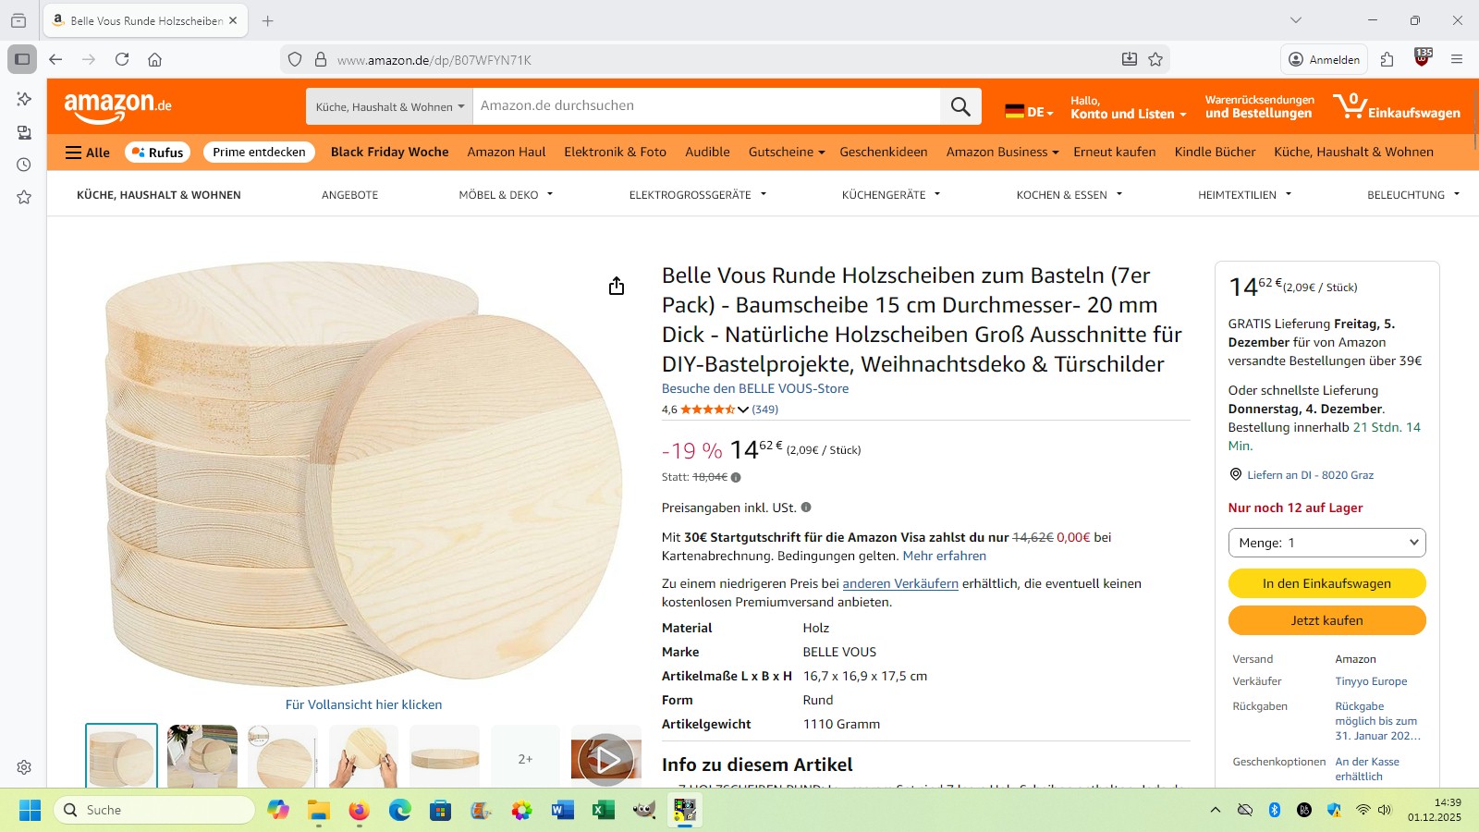Expand the search category dropdown Küche, Haushalt & Wohnen
1479x832 pixels.
click(389, 106)
